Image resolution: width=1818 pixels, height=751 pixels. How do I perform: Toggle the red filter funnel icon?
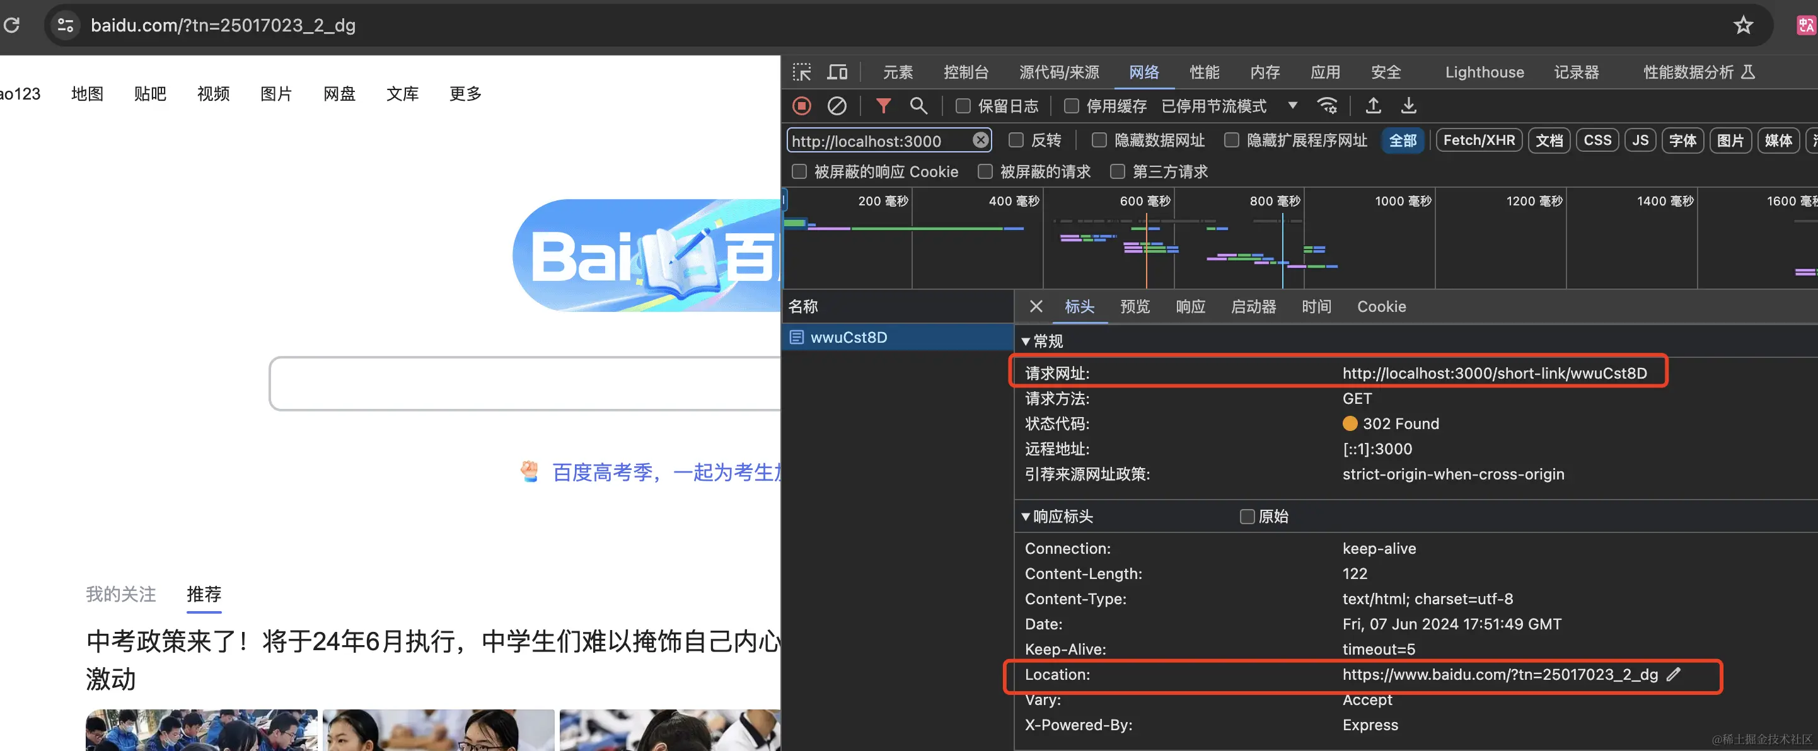[883, 106]
